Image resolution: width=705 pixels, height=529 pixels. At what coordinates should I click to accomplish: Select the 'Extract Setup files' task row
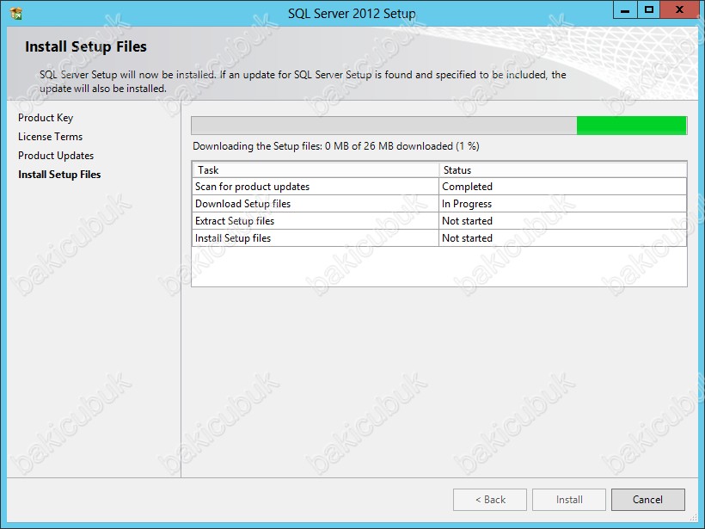439,221
